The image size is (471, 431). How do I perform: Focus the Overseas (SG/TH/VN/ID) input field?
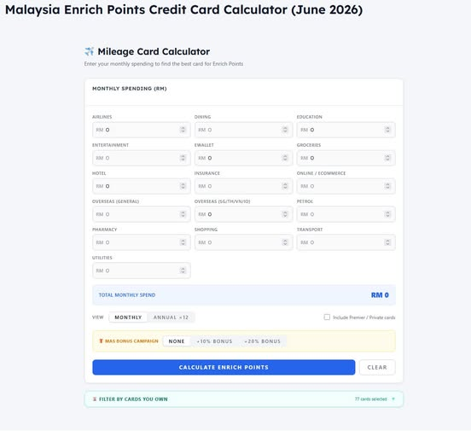243,214
